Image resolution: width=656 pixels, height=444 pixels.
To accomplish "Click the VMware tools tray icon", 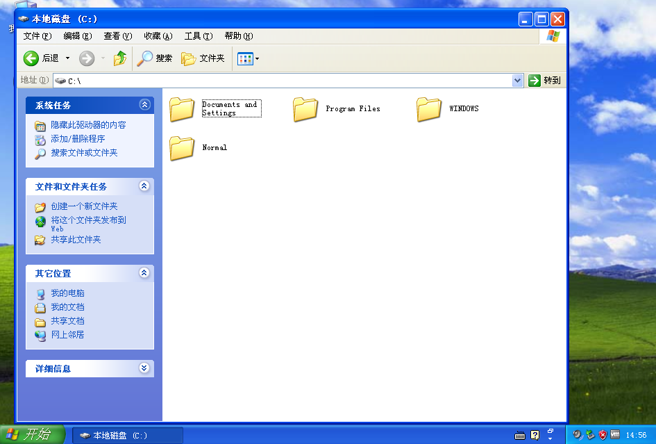I will click(615, 434).
